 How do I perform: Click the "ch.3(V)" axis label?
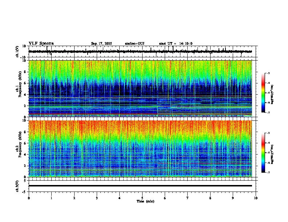(x=17, y=186)
